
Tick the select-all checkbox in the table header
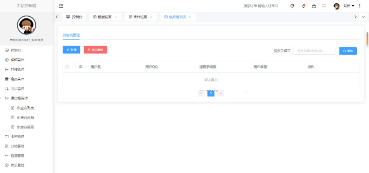[x=67, y=67]
